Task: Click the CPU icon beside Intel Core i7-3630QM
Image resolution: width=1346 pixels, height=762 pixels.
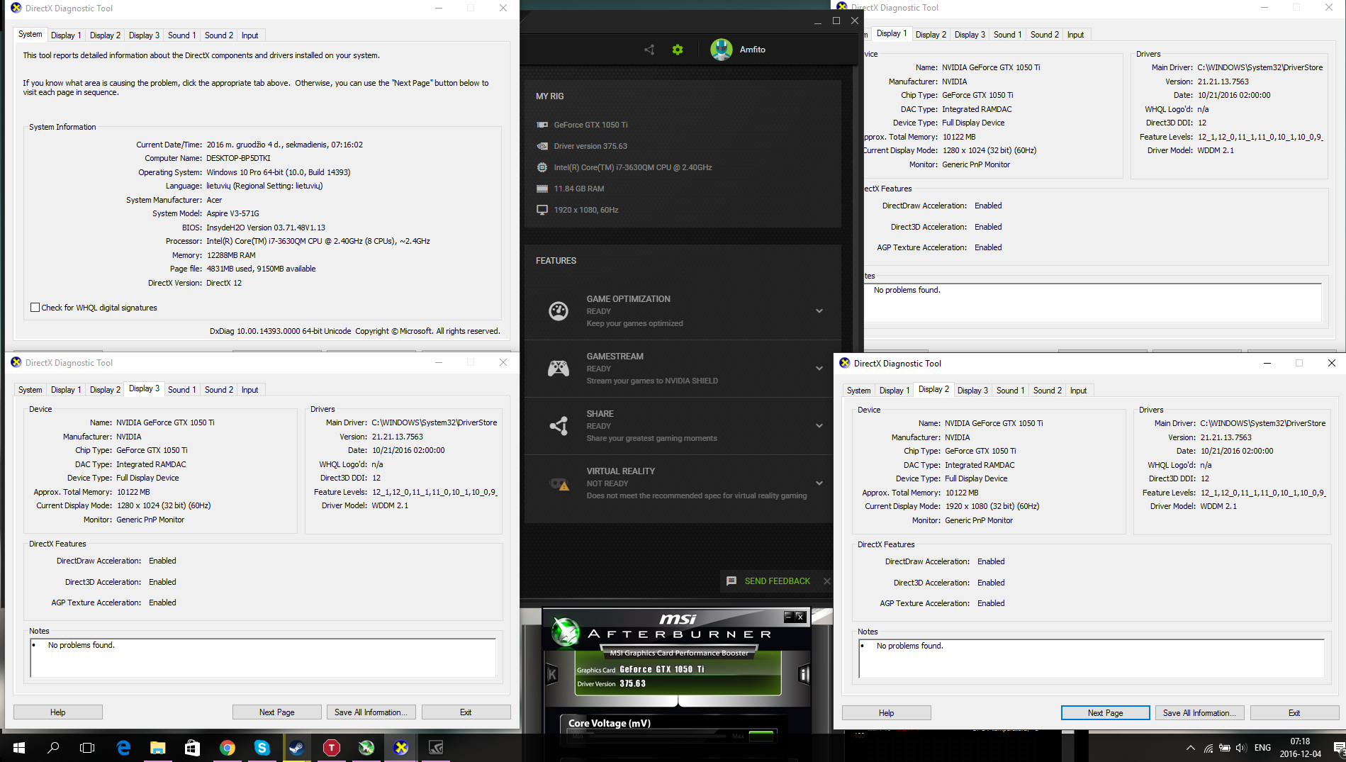Action: tap(542, 167)
